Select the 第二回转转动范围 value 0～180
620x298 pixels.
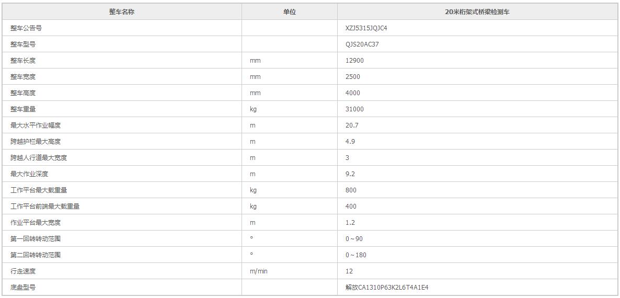point(355,255)
